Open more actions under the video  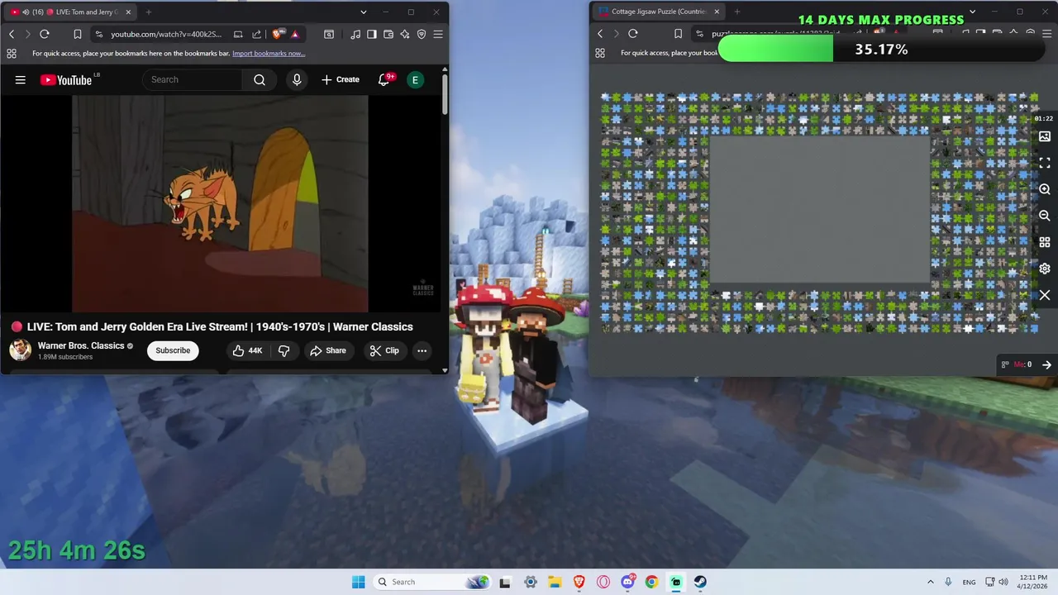[x=422, y=350]
